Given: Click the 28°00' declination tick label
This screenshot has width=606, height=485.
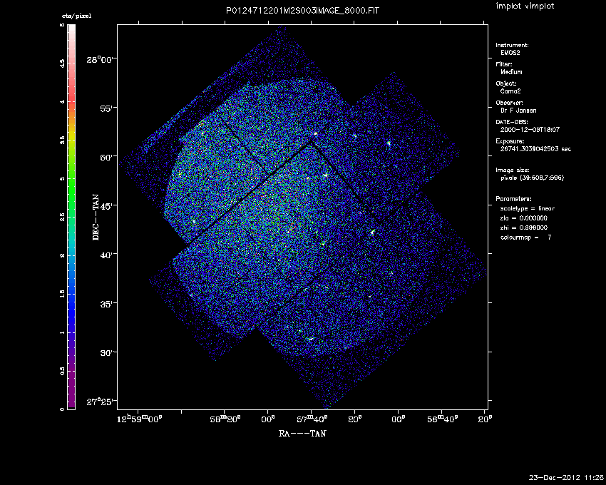Looking at the screenshot, I should click(100, 60).
